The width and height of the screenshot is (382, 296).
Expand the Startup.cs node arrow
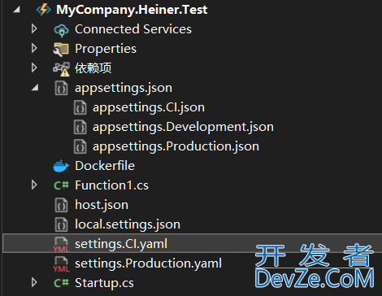[x=34, y=282]
